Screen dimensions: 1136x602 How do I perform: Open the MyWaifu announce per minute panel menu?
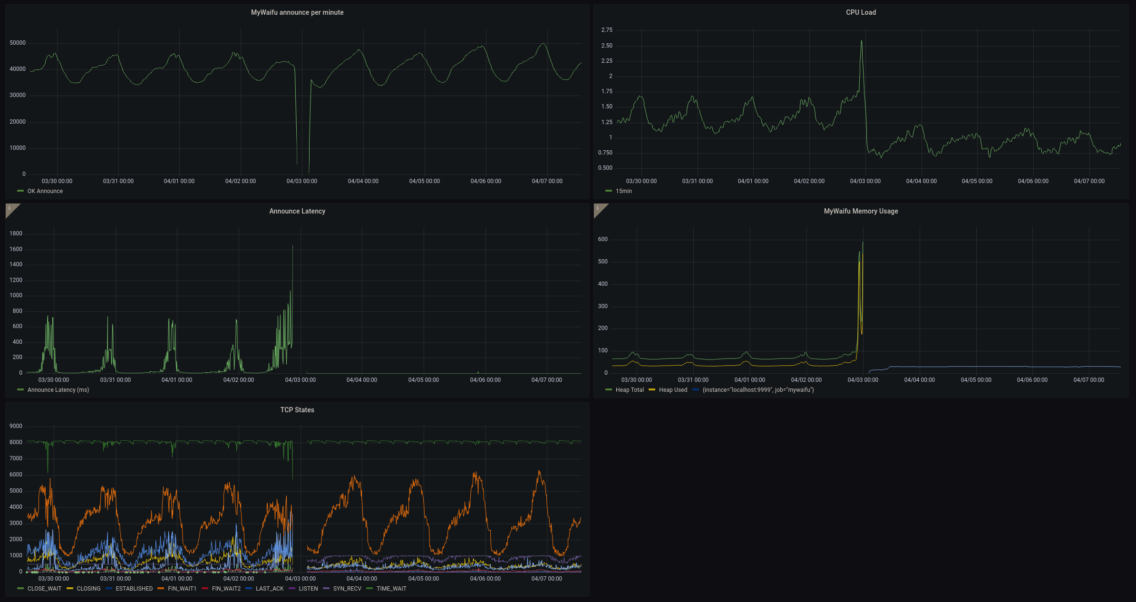pyautogui.click(x=297, y=12)
